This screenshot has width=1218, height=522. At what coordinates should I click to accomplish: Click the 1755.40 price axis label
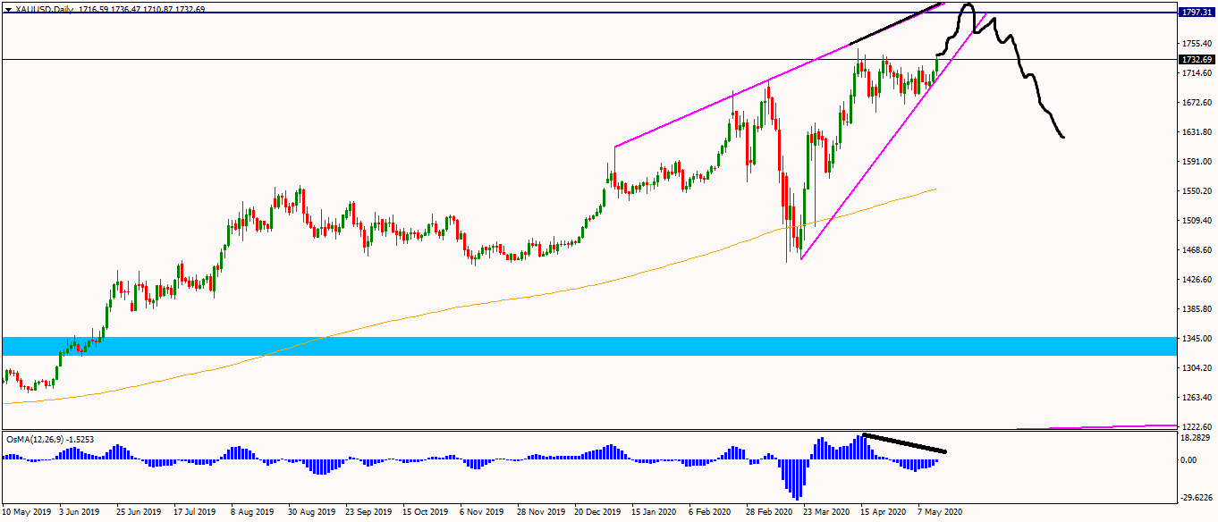click(x=1197, y=44)
